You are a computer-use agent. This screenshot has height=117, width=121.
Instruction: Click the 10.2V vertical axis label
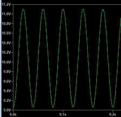6,52
